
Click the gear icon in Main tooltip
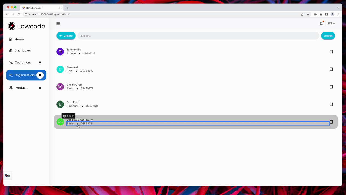(64, 116)
